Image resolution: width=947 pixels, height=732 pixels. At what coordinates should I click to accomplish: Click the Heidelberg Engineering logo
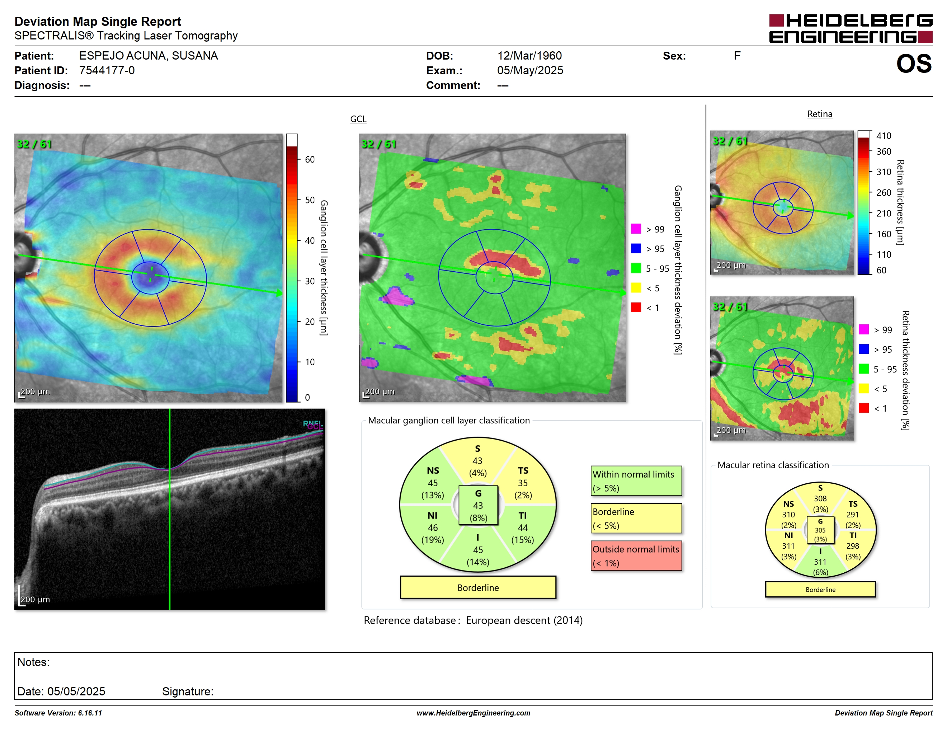(850, 29)
